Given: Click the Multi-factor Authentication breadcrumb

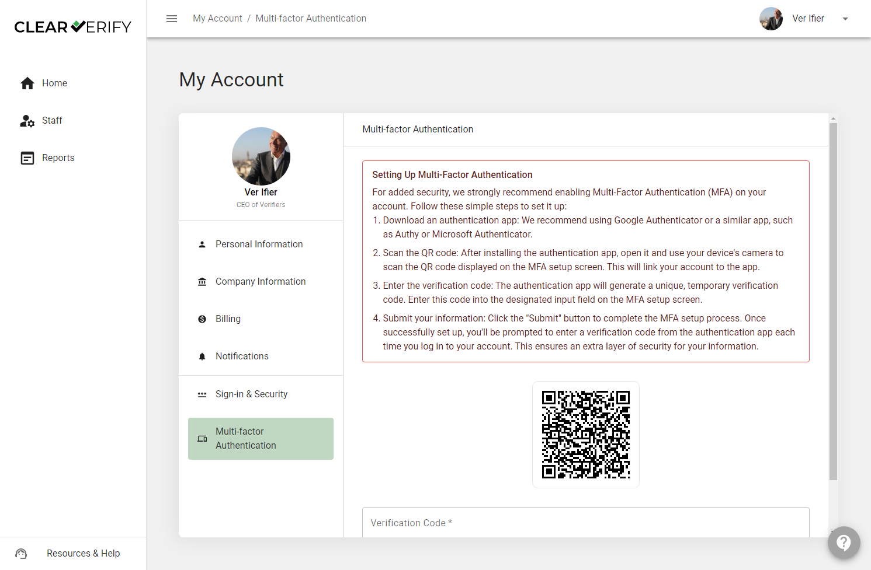Looking at the screenshot, I should (311, 19).
